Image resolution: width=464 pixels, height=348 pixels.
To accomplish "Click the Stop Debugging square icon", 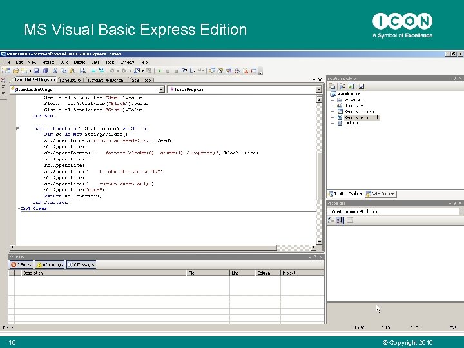I will click(176, 71).
